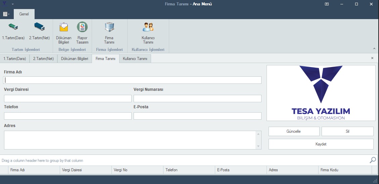379x184 pixels.
Task: Sort by Adres column header
Action: pyautogui.click(x=292, y=170)
